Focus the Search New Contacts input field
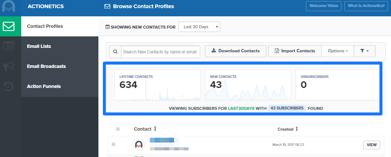 coord(161,52)
